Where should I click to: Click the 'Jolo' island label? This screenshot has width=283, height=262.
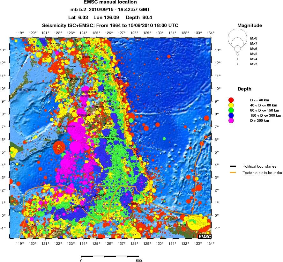pos(49,137)
